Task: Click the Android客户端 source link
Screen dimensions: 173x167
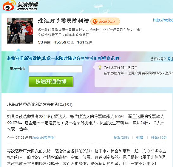Action: pos(43,138)
